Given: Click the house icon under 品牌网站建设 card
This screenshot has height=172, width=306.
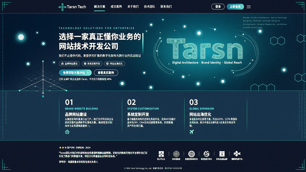Looking at the screenshot, I should [67, 132].
